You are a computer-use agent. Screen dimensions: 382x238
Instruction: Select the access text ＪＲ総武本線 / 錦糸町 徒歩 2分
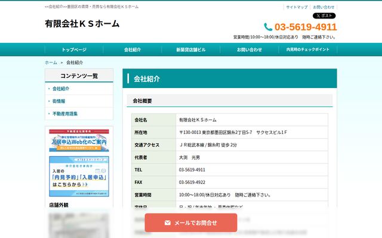click(208, 145)
